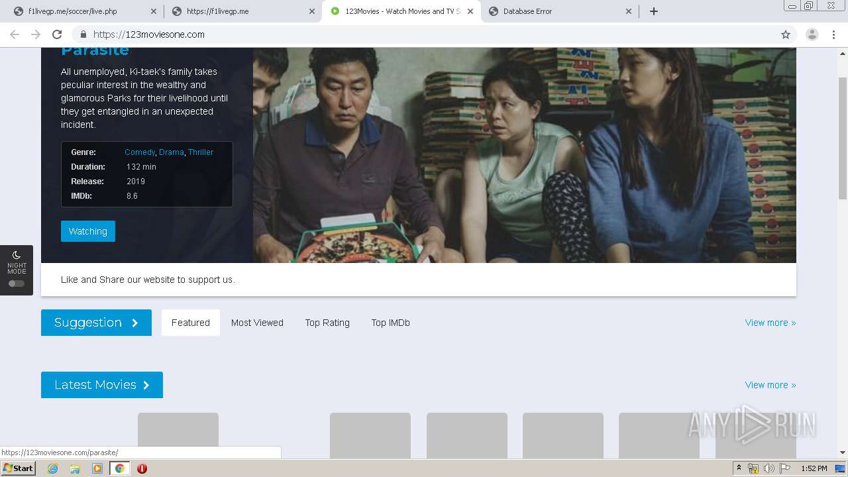
Task: Open a new browser tab
Action: point(654,11)
